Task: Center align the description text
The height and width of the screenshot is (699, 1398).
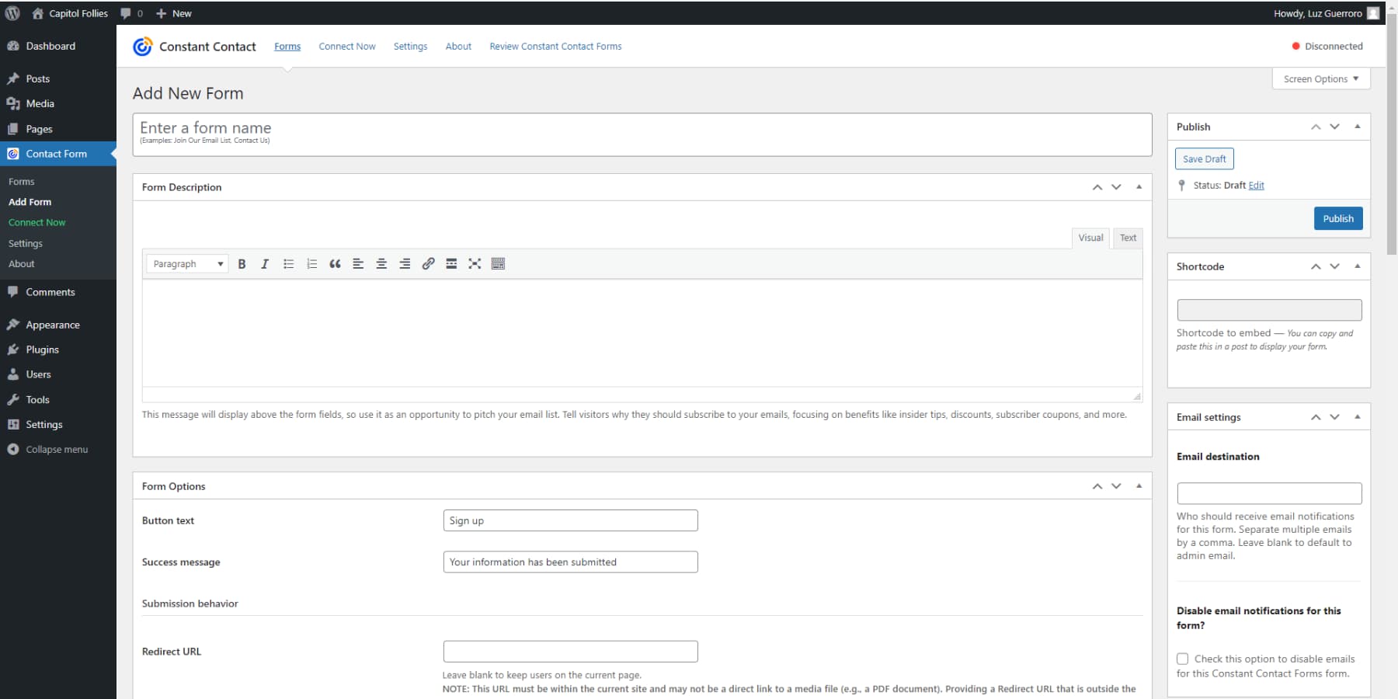Action: 381,263
